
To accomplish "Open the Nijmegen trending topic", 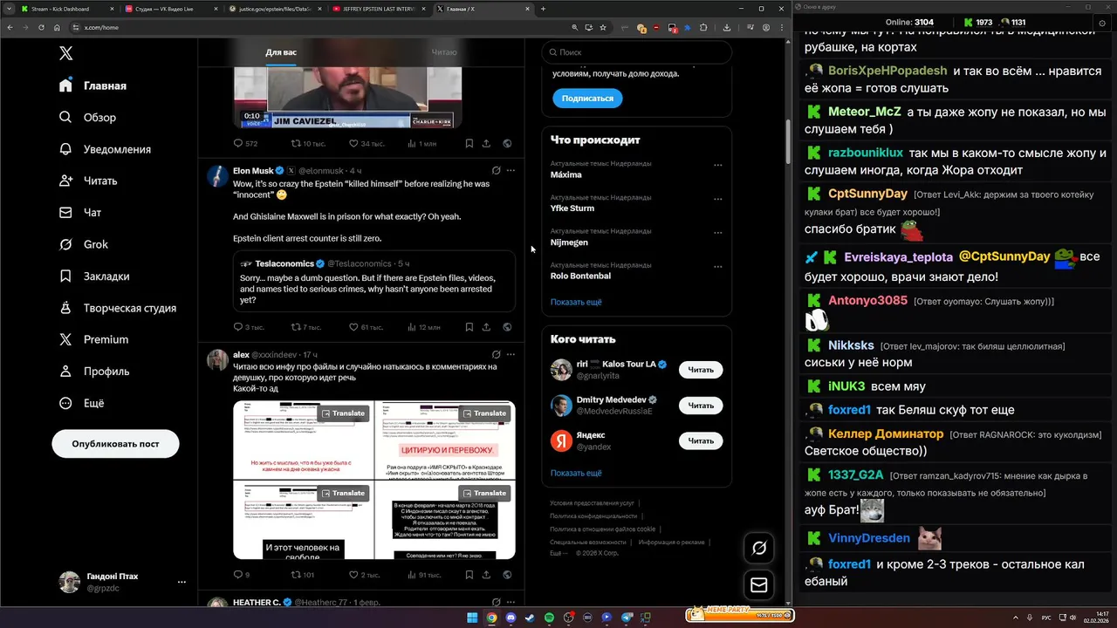I will 569,242.
